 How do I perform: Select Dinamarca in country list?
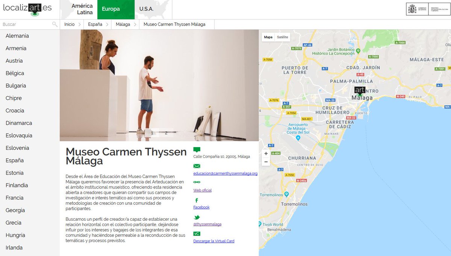[19, 123]
